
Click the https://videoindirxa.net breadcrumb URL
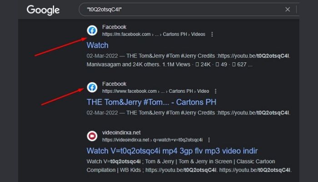[x=152, y=140]
